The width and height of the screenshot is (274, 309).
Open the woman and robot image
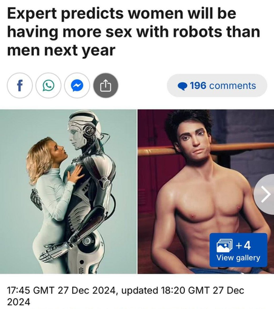68,191
